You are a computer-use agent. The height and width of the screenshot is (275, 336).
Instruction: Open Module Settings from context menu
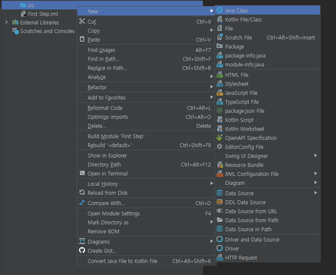[146, 214]
